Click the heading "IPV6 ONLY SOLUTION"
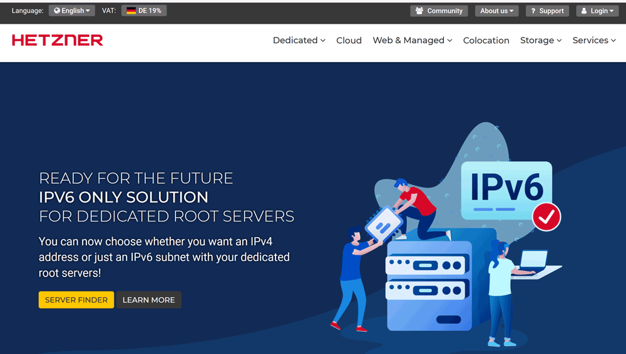The width and height of the screenshot is (626, 354). [x=123, y=197]
